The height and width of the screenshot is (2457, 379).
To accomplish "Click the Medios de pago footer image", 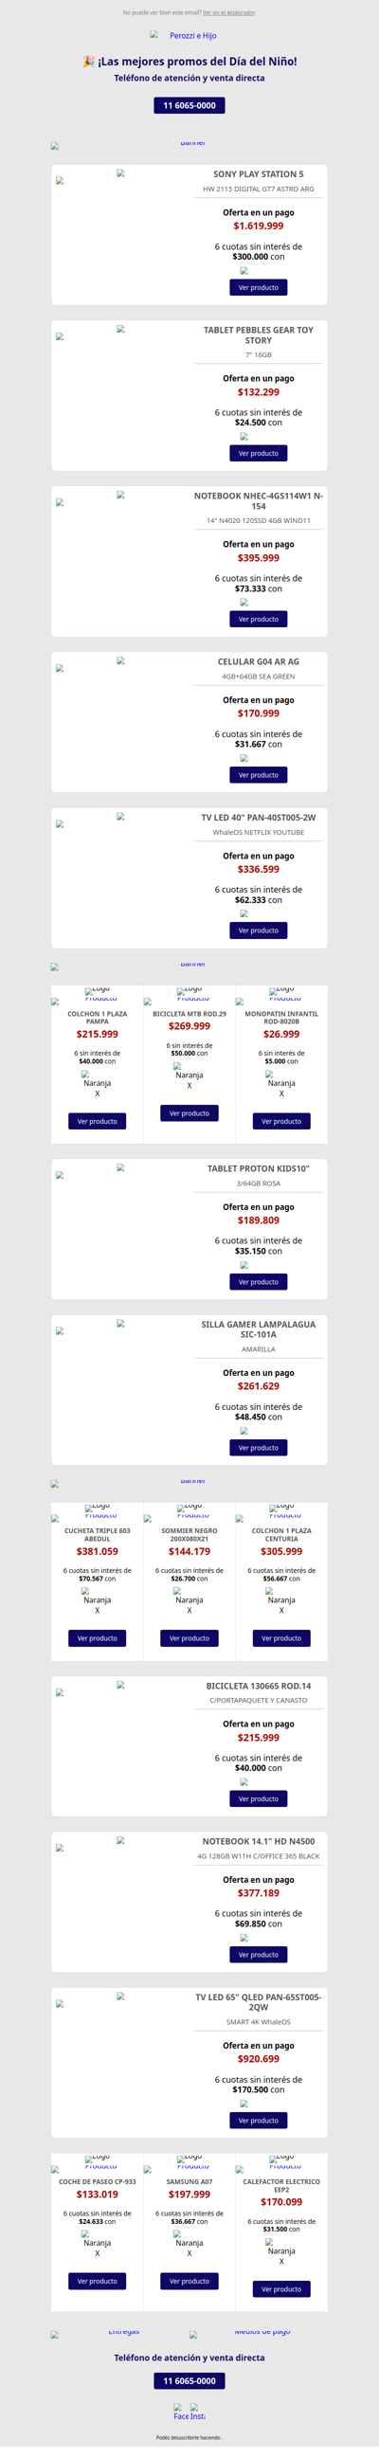I will click(x=259, y=2334).
